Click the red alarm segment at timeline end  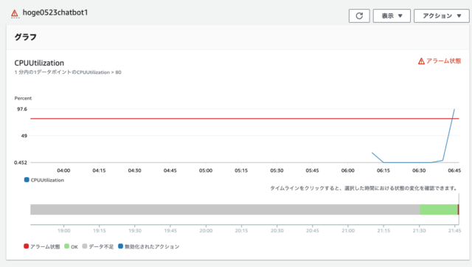(458, 209)
